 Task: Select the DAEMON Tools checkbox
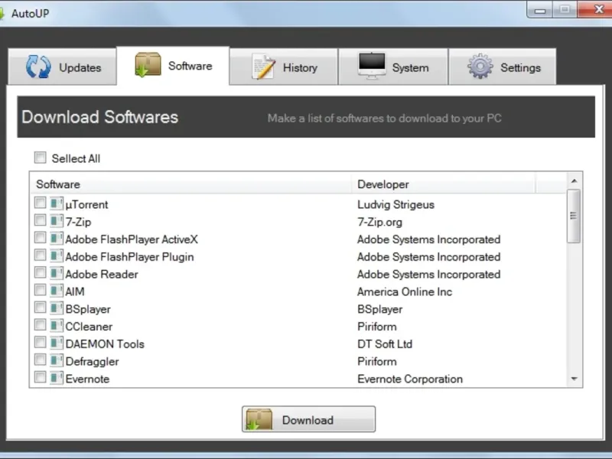[x=40, y=342]
